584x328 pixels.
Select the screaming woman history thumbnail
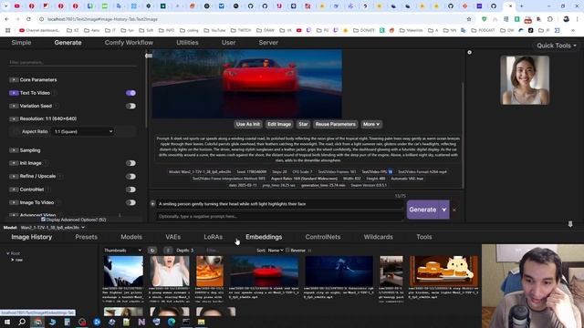pos(170,272)
